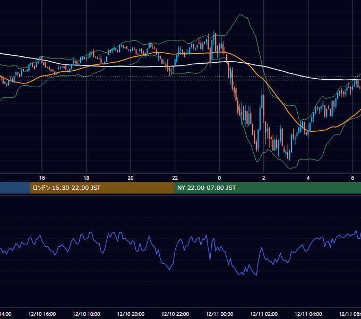The image size is (361, 319).
Task: Select the 2 hour label on the chart axis
Action: coord(264,178)
